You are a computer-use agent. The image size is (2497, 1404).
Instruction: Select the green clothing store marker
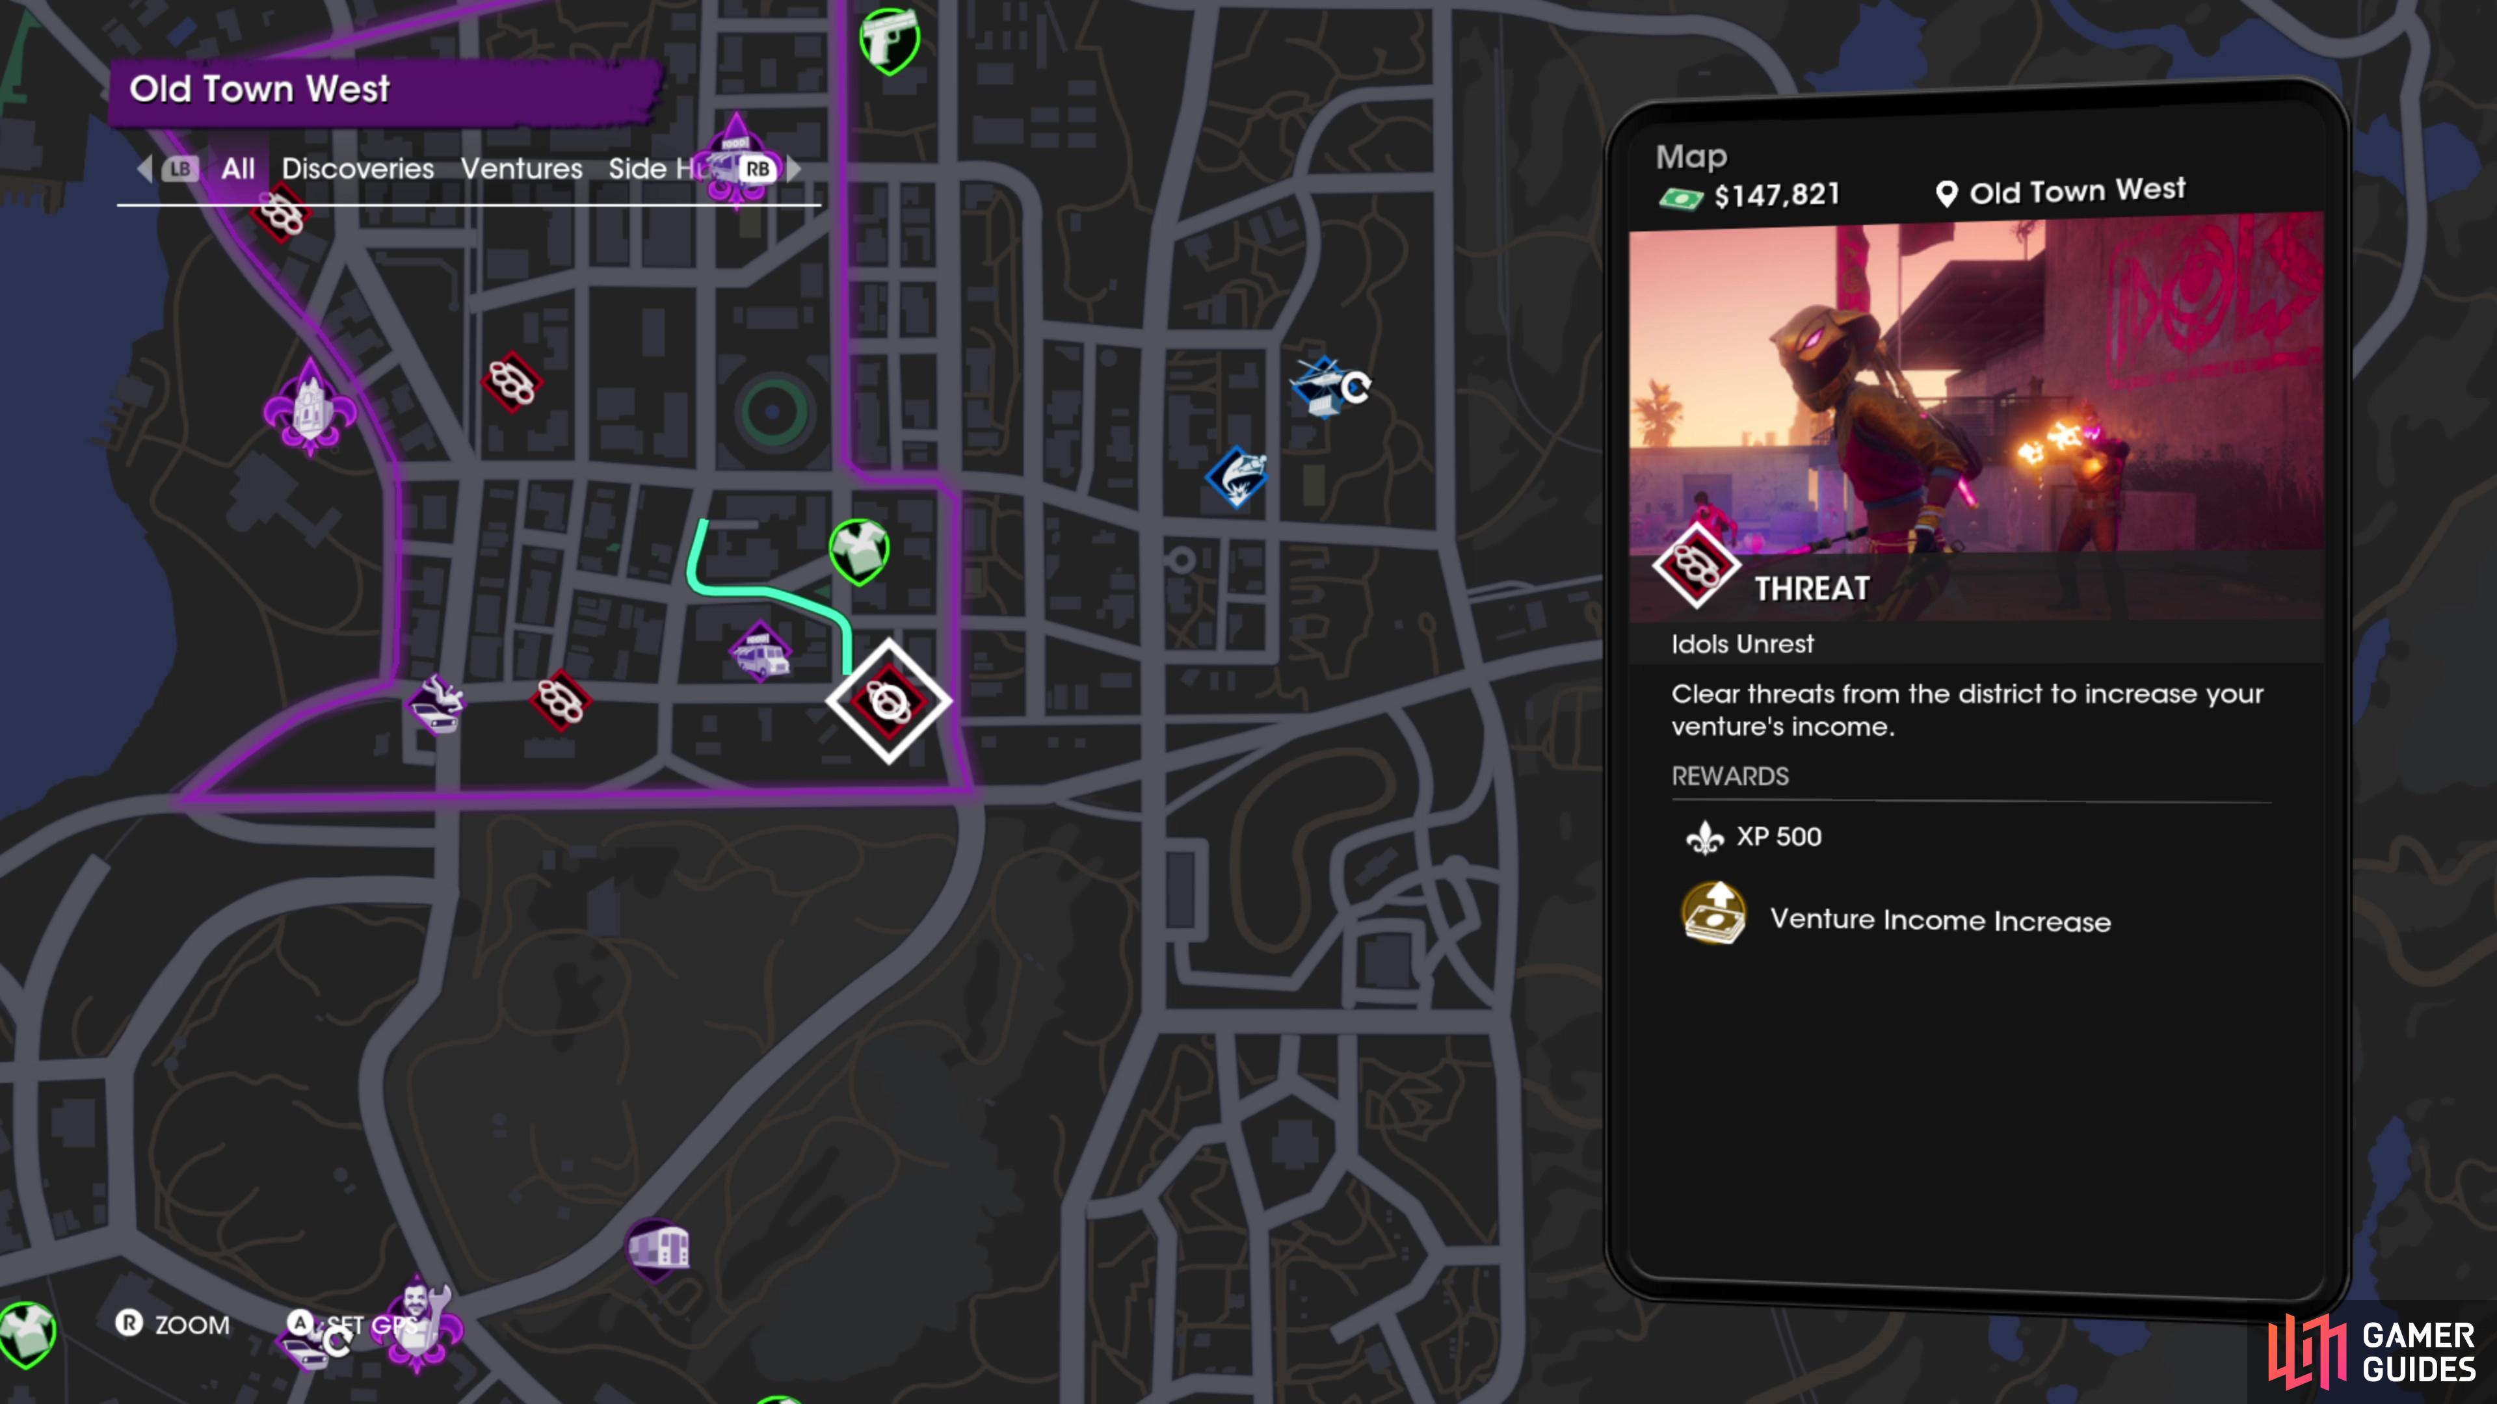point(859,551)
